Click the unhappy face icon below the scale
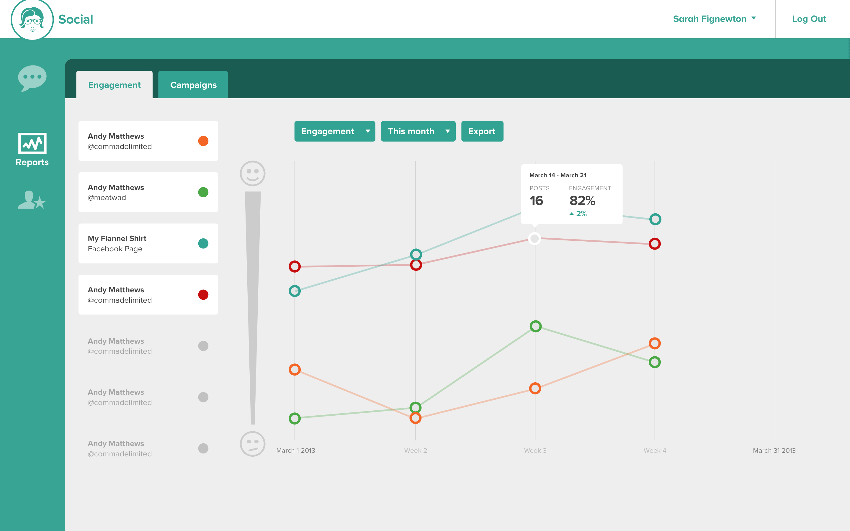This screenshot has height=531, width=850. tap(252, 444)
